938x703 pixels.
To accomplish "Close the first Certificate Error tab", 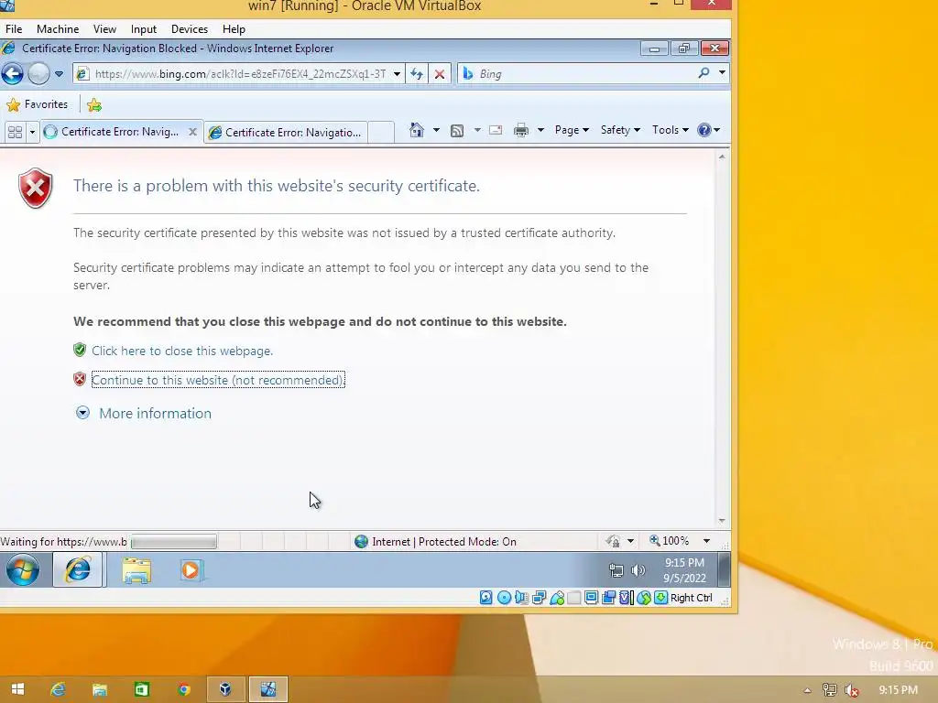I will point(192,132).
